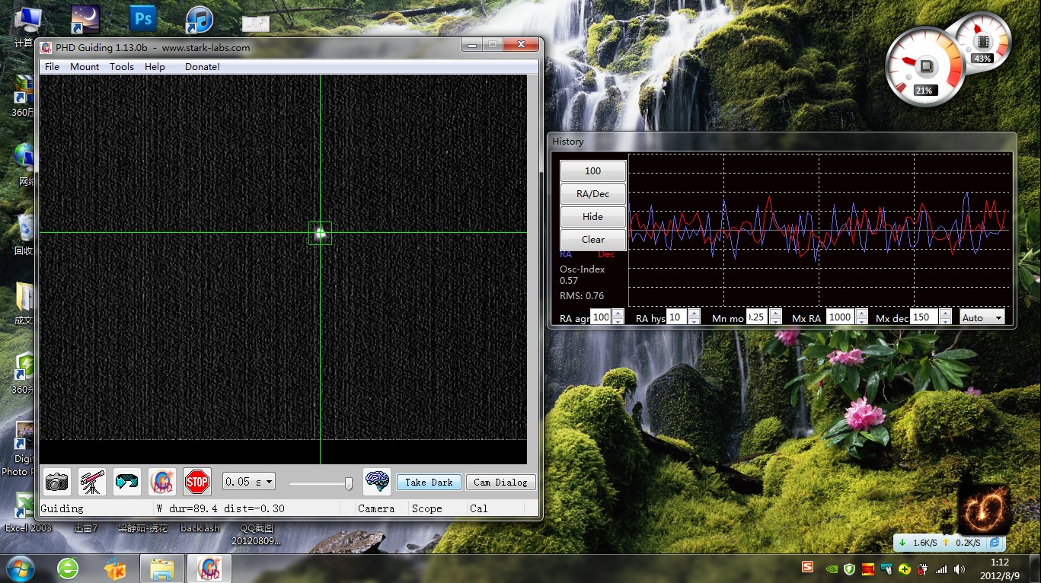This screenshot has width=1041, height=583.
Task: Click the Hide button in History
Action: pyautogui.click(x=593, y=217)
